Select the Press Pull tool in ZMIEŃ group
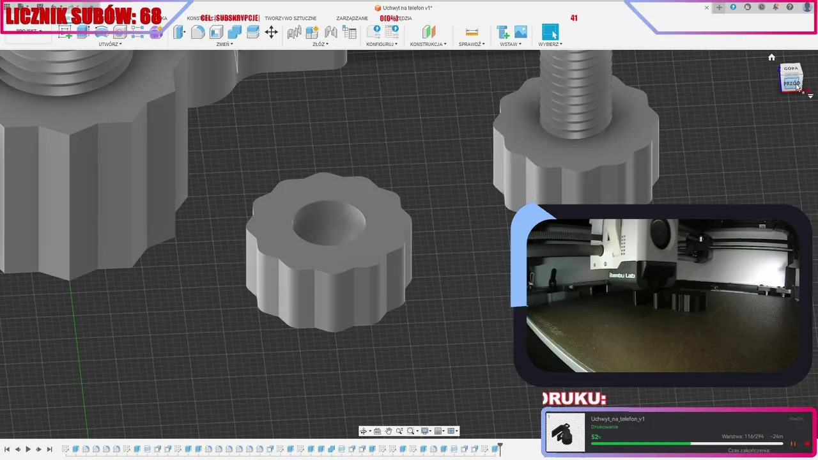Image resolution: width=818 pixels, height=460 pixels. pos(180,32)
